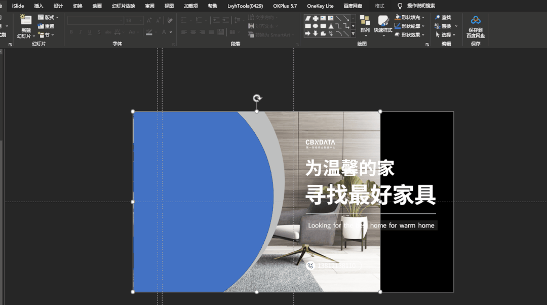The height and width of the screenshot is (305, 547).
Task: Expand the font color dropdown arrow
Action: coord(171,32)
